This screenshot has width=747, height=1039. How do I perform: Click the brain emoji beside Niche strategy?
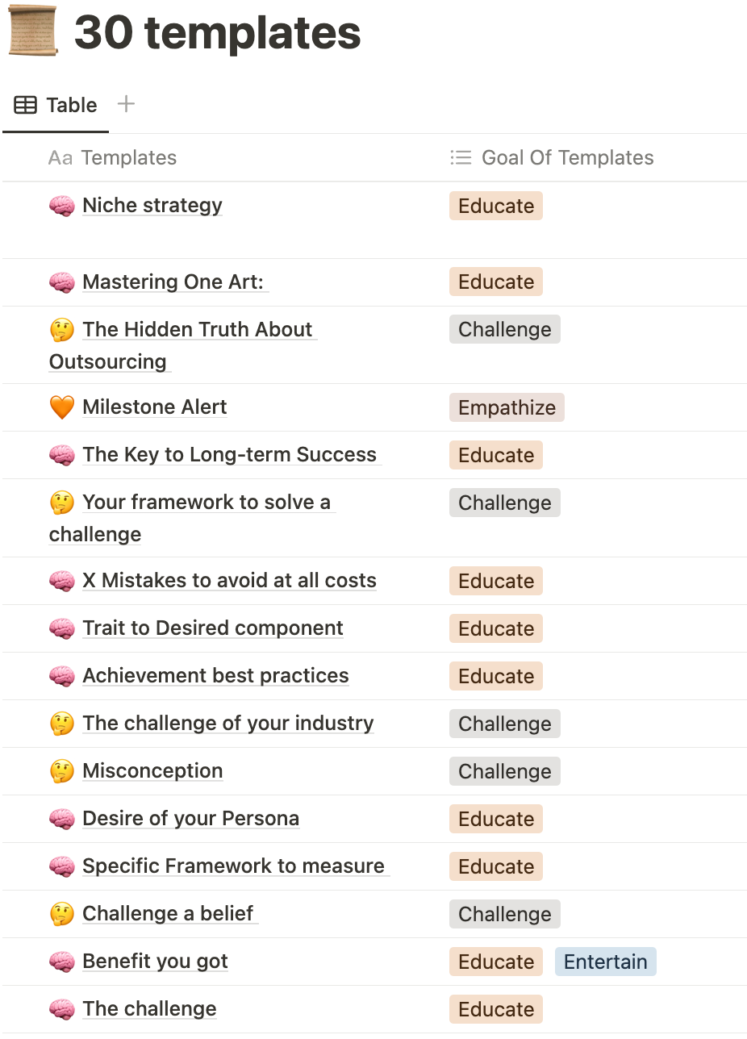pyautogui.click(x=62, y=206)
